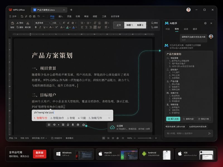
Task: Open the 文件 hamburger menu
Action: (13, 16)
